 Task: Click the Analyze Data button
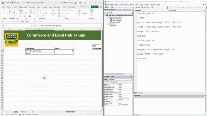91,13
